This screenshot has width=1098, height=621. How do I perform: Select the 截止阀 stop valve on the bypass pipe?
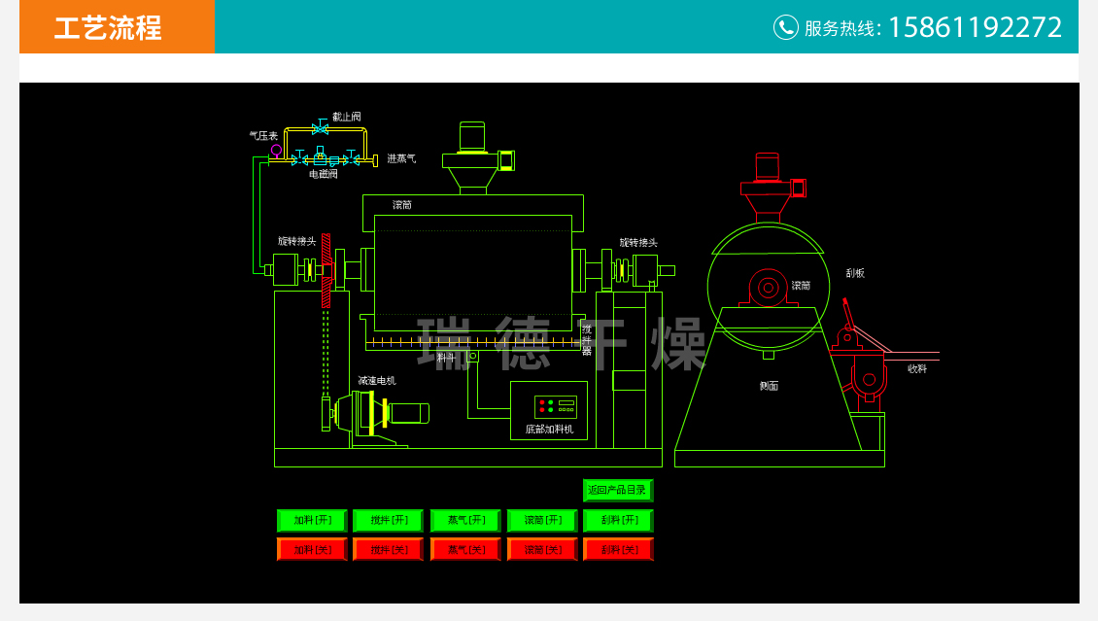point(320,128)
